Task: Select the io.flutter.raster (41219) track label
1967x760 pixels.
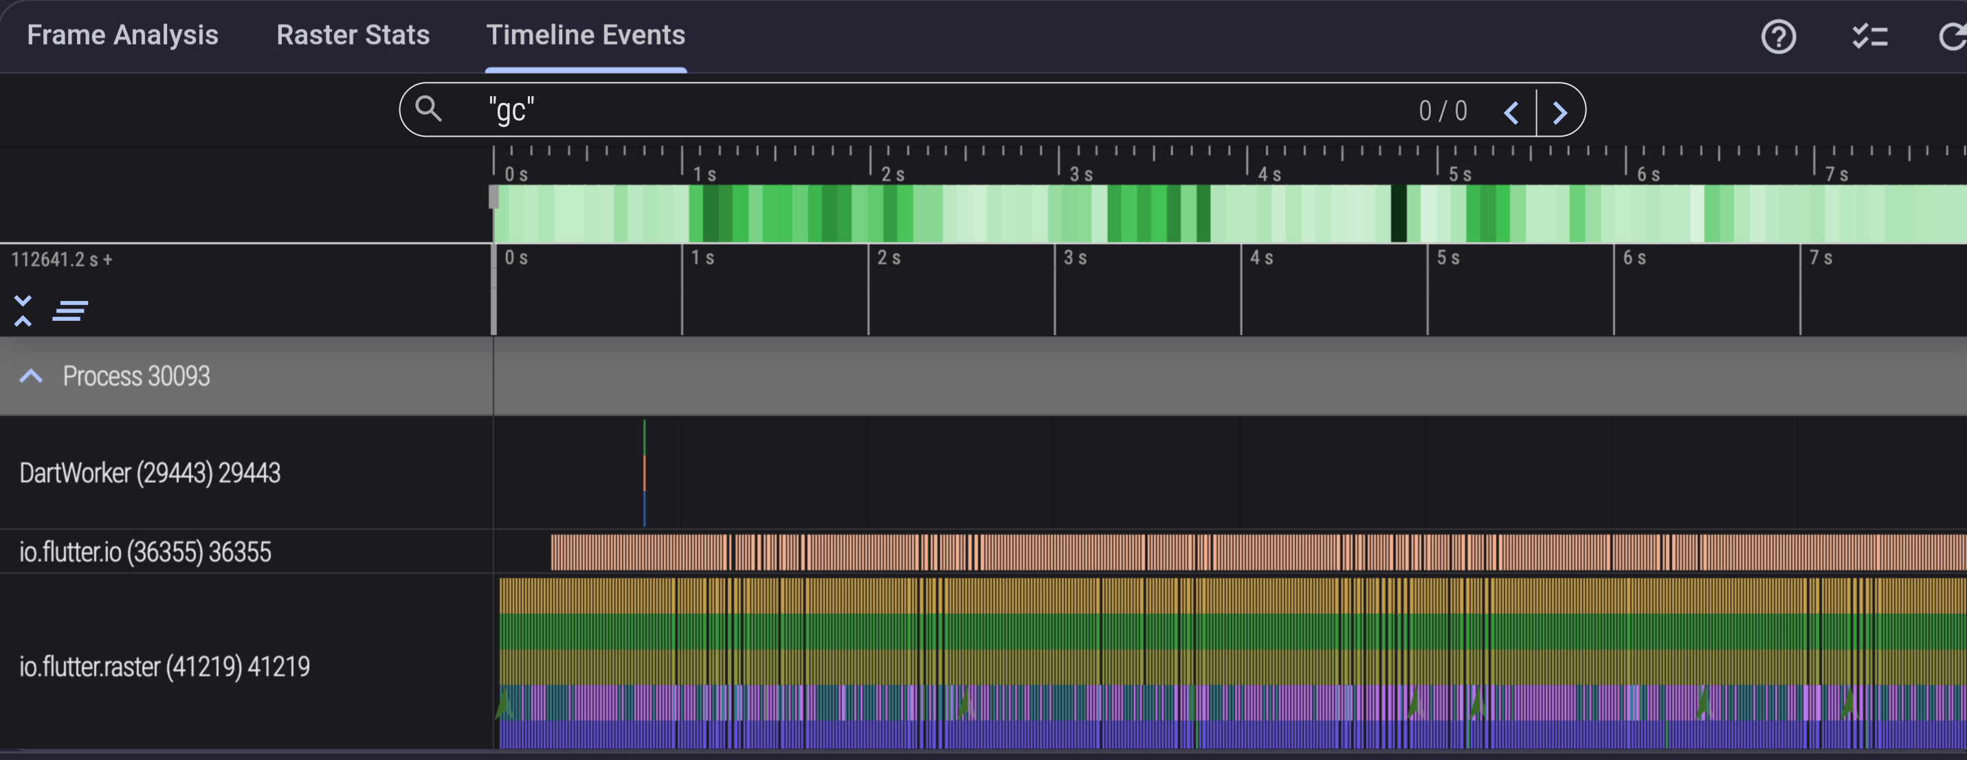Action: pyautogui.click(x=164, y=667)
